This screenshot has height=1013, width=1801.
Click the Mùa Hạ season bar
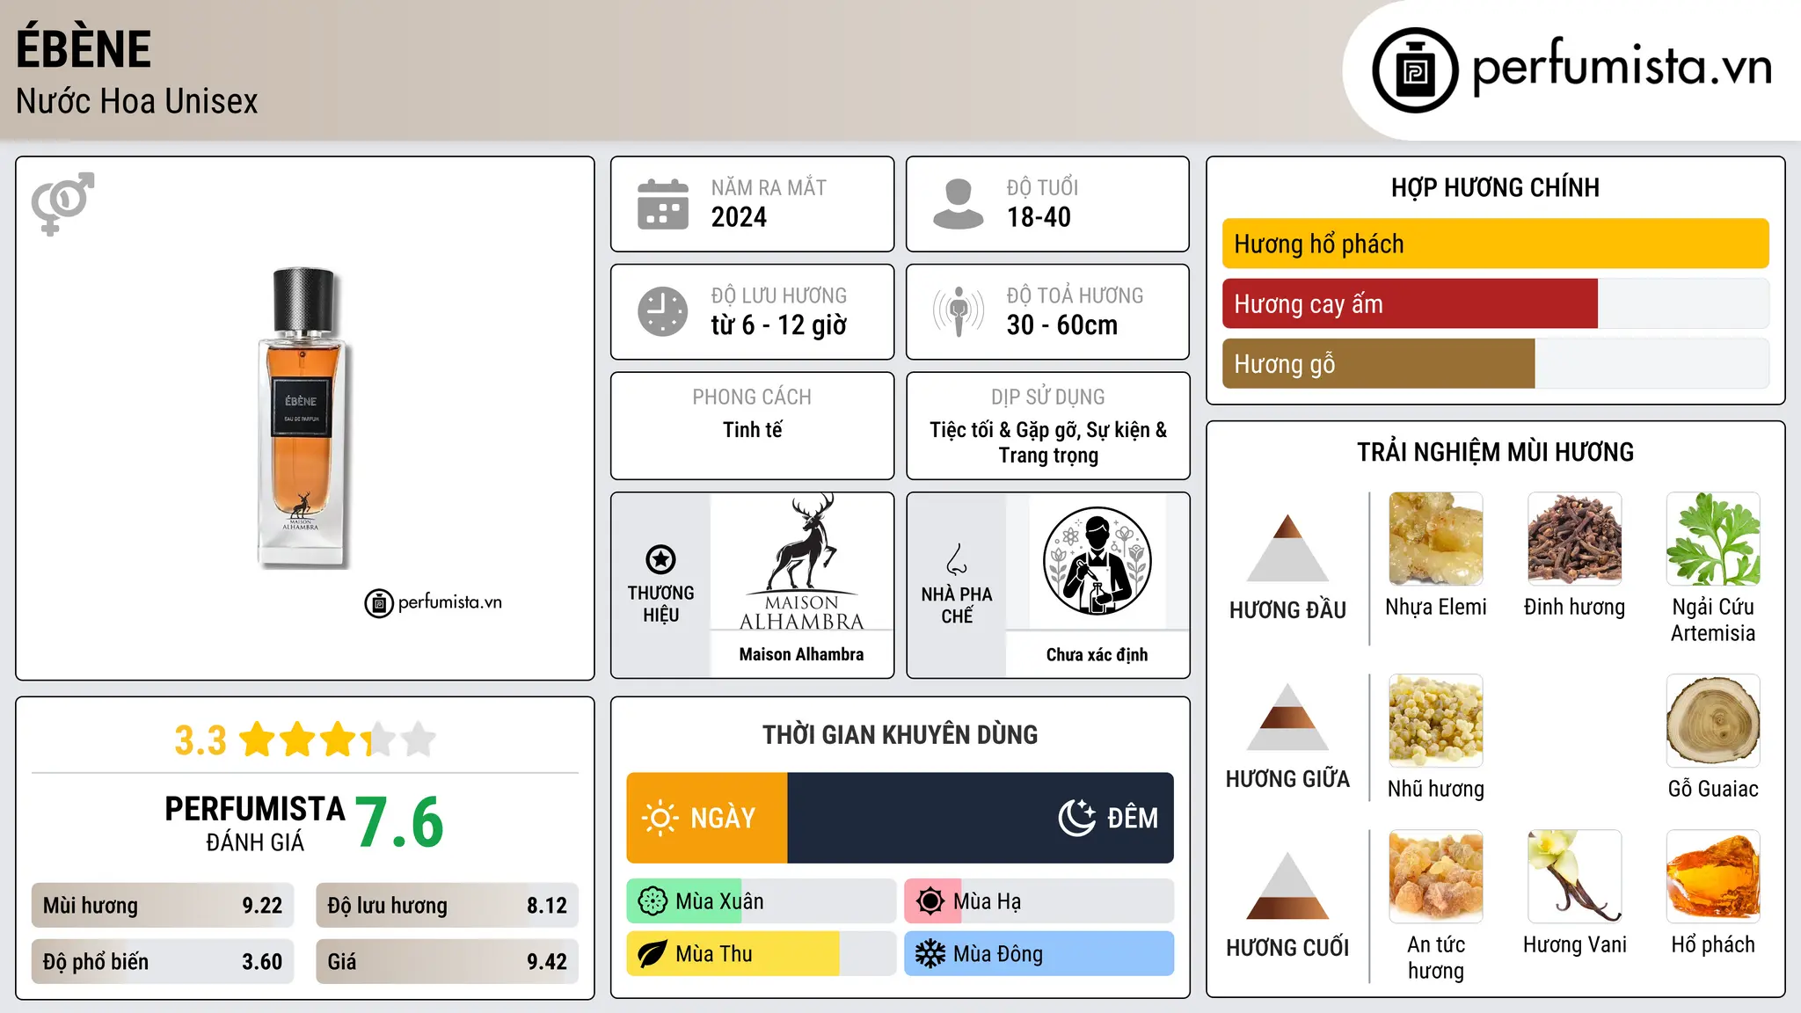pyautogui.click(x=1039, y=901)
